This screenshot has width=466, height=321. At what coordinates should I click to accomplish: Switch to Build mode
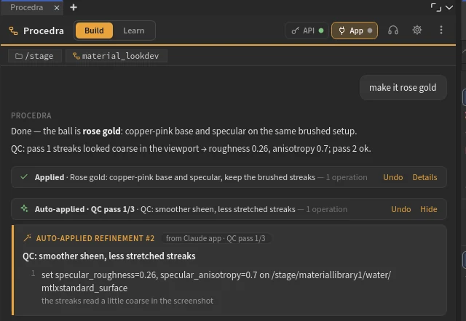94,31
